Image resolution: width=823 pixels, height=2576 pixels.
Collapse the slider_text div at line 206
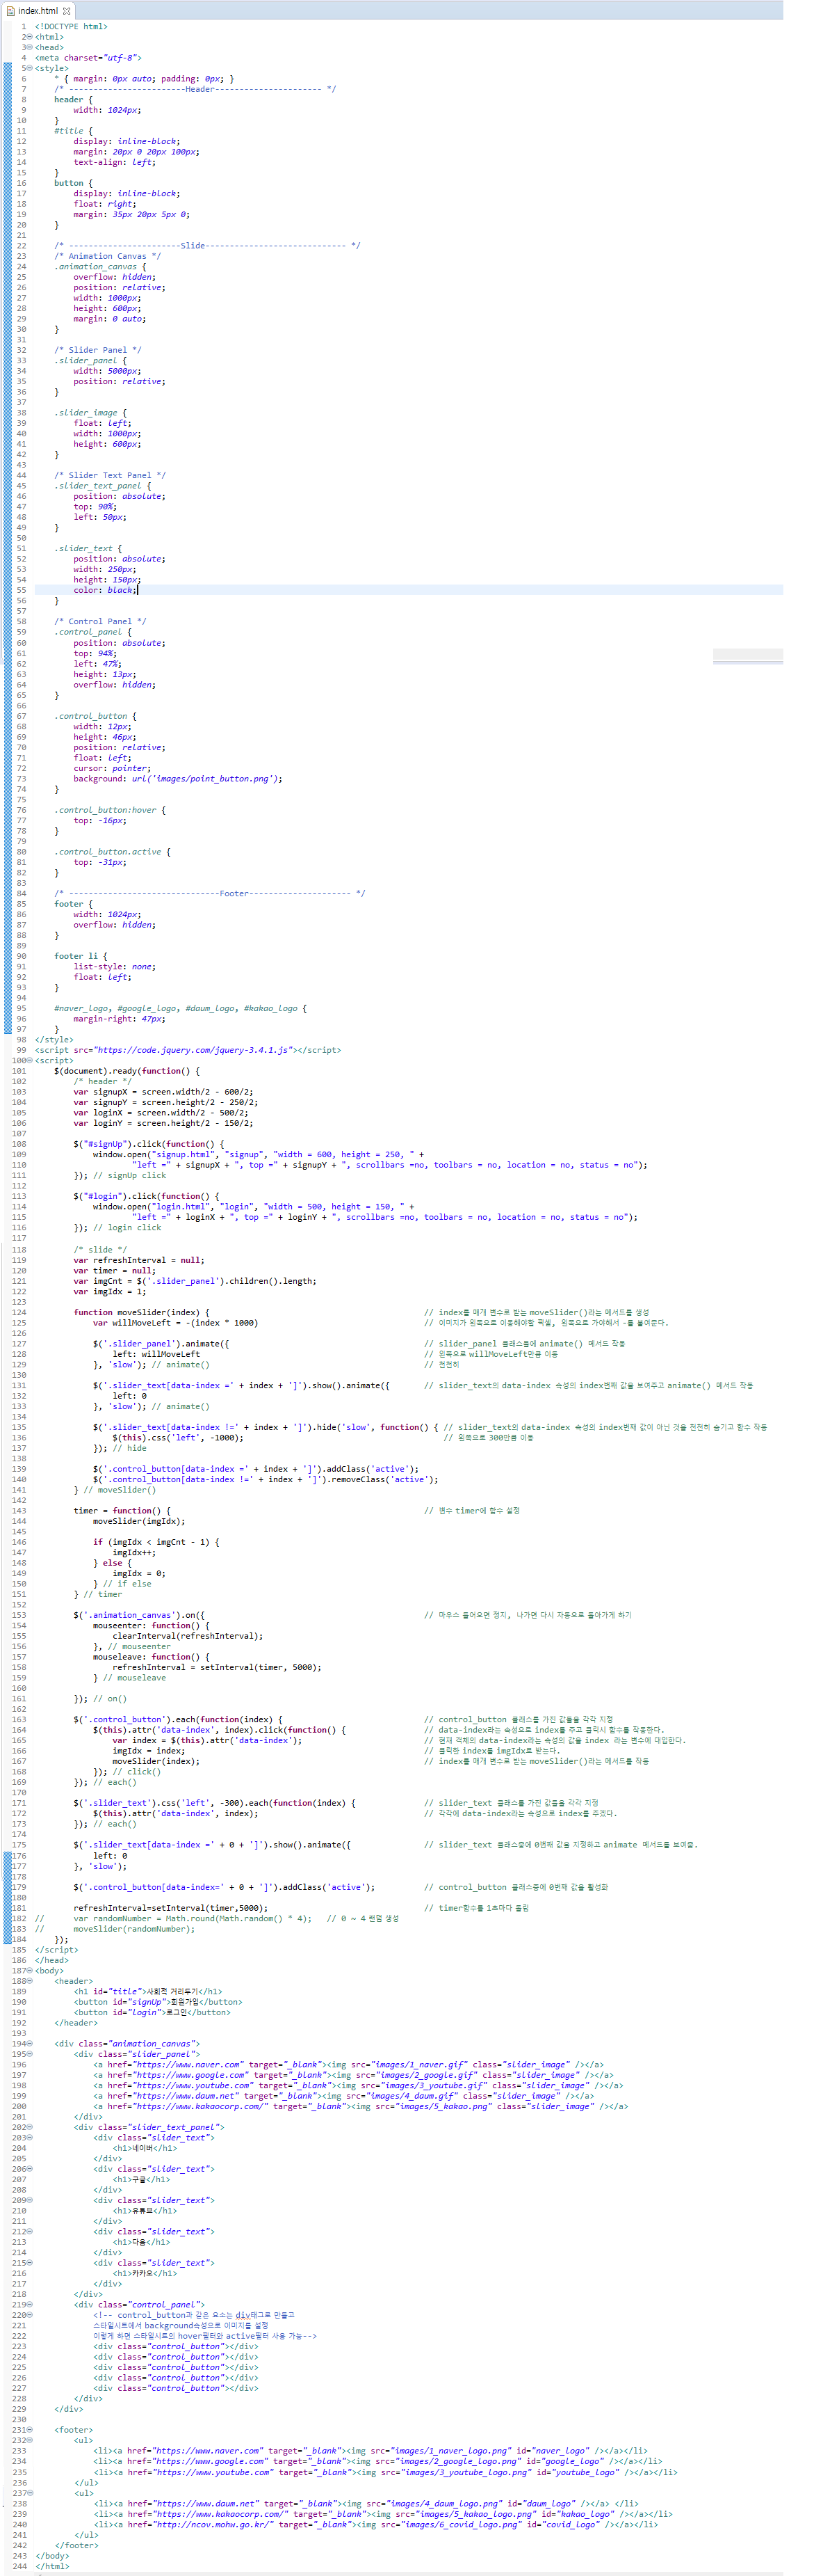(x=30, y=2168)
